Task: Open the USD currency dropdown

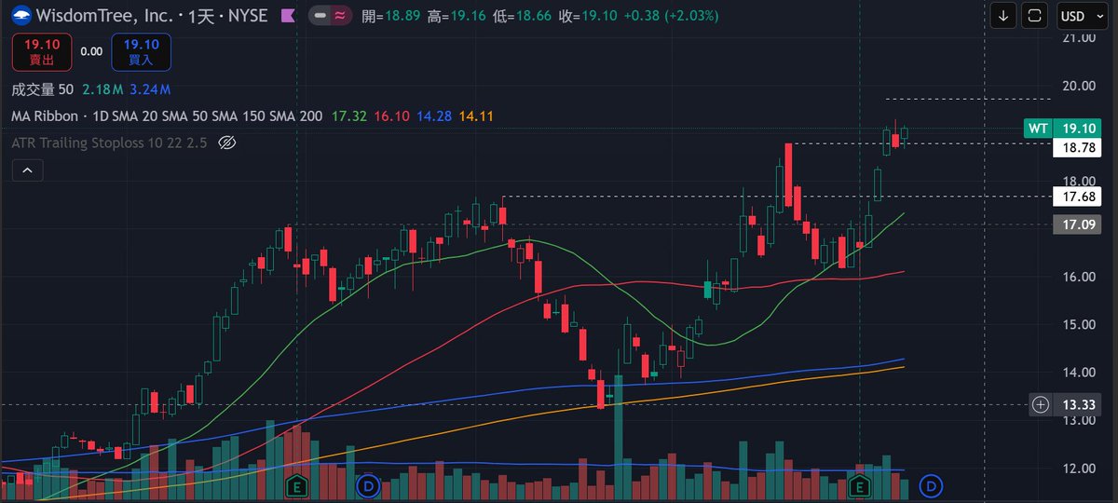Action: click(x=1080, y=16)
